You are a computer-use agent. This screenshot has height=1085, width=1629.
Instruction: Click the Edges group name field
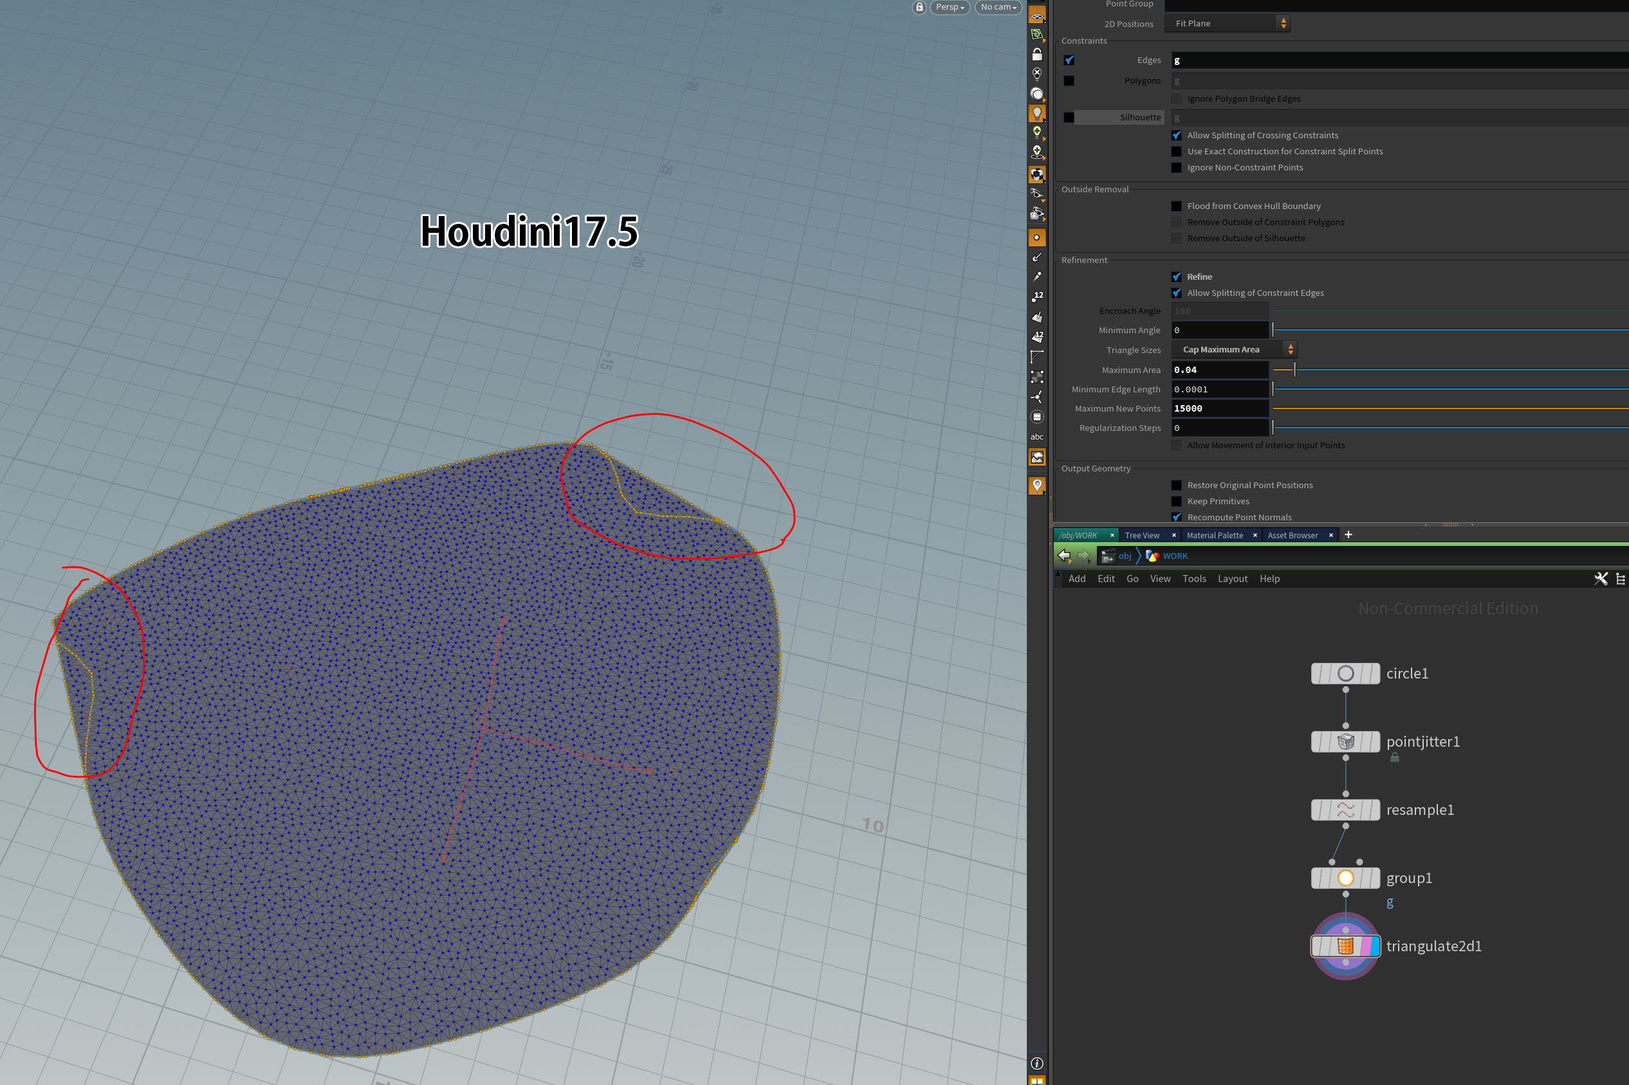1400,60
